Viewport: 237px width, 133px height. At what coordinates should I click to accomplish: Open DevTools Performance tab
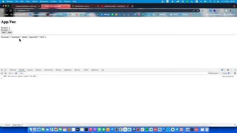click(x=49, y=70)
